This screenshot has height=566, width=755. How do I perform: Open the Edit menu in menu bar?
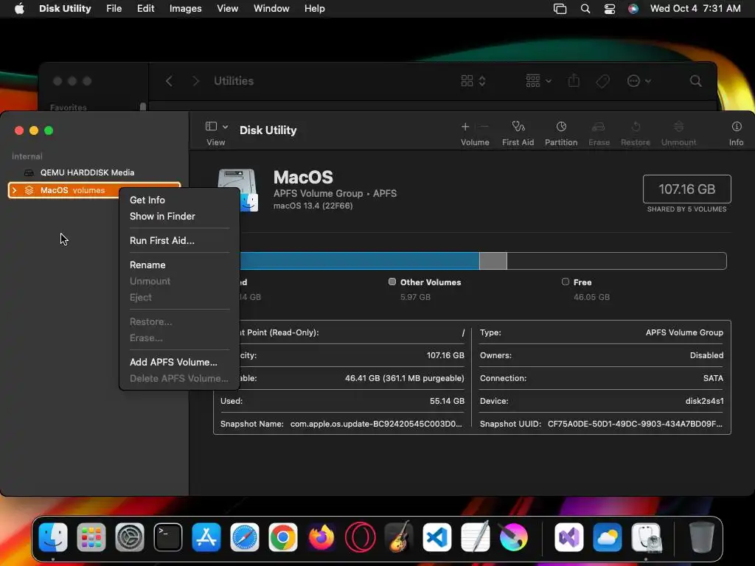point(145,9)
